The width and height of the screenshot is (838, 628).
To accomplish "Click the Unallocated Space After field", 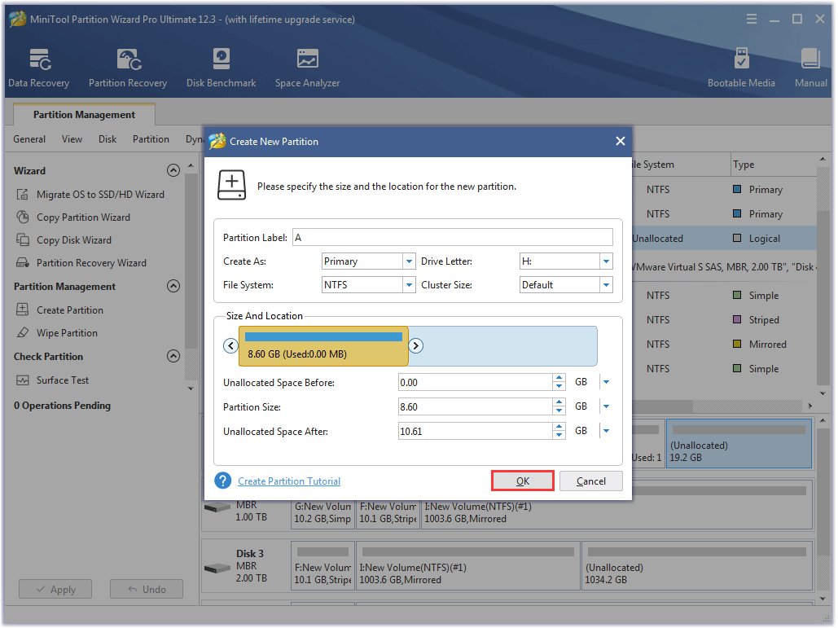I will coord(475,431).
